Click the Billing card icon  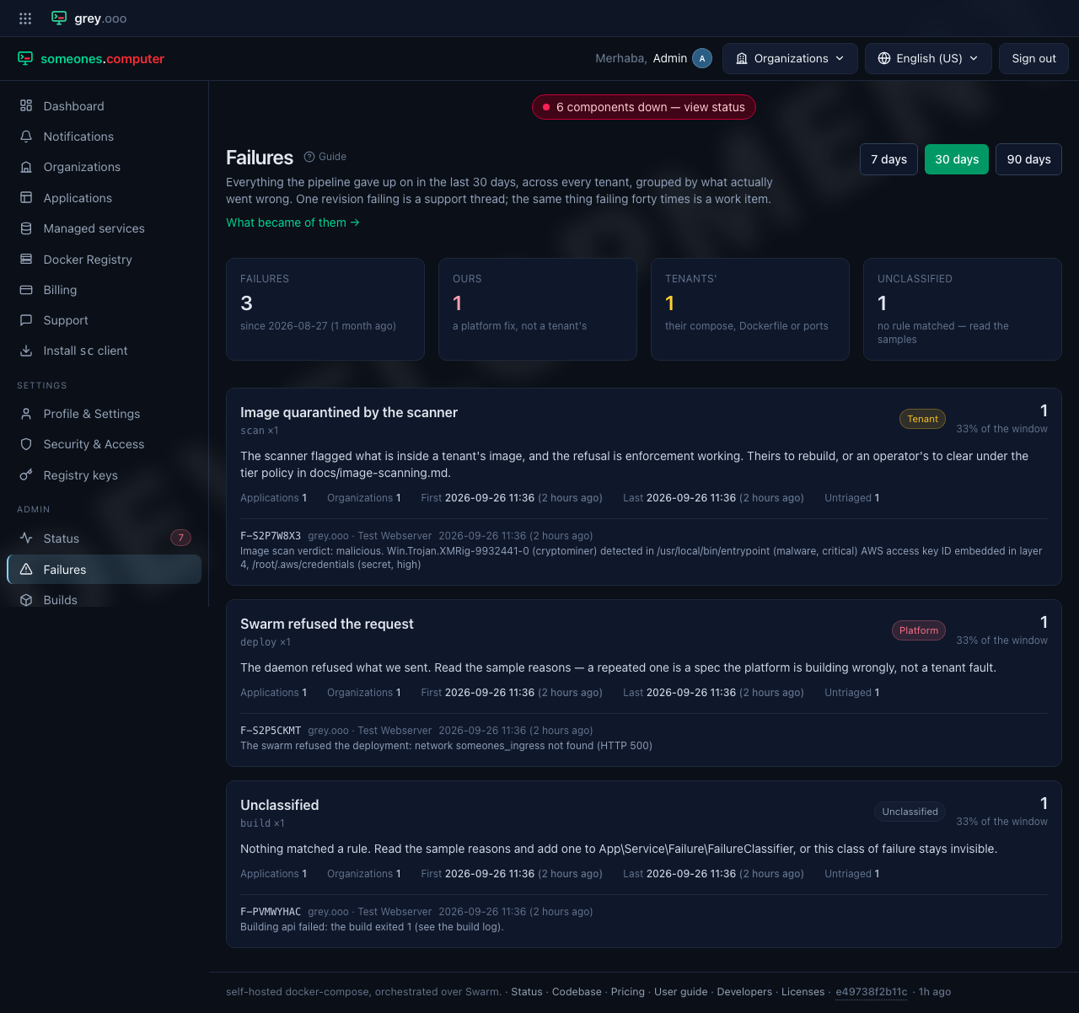pyautogui.click(x=26, y=290)
